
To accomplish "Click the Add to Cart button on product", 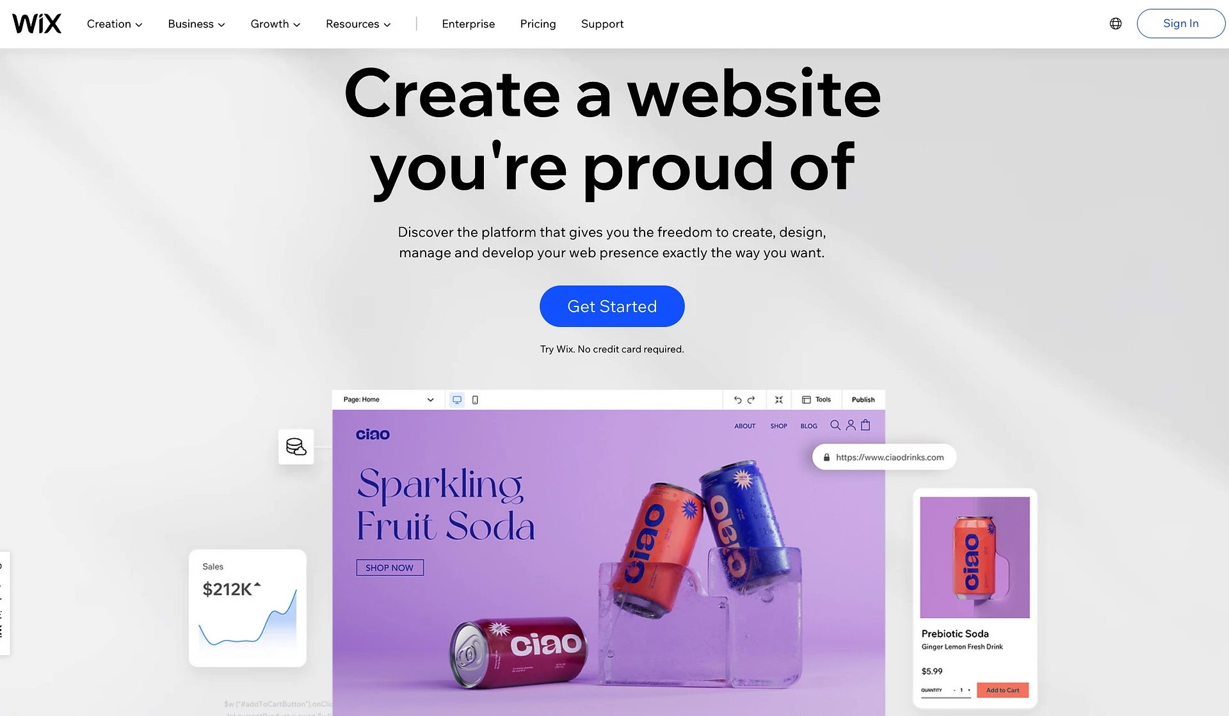I will (1004, 690).
